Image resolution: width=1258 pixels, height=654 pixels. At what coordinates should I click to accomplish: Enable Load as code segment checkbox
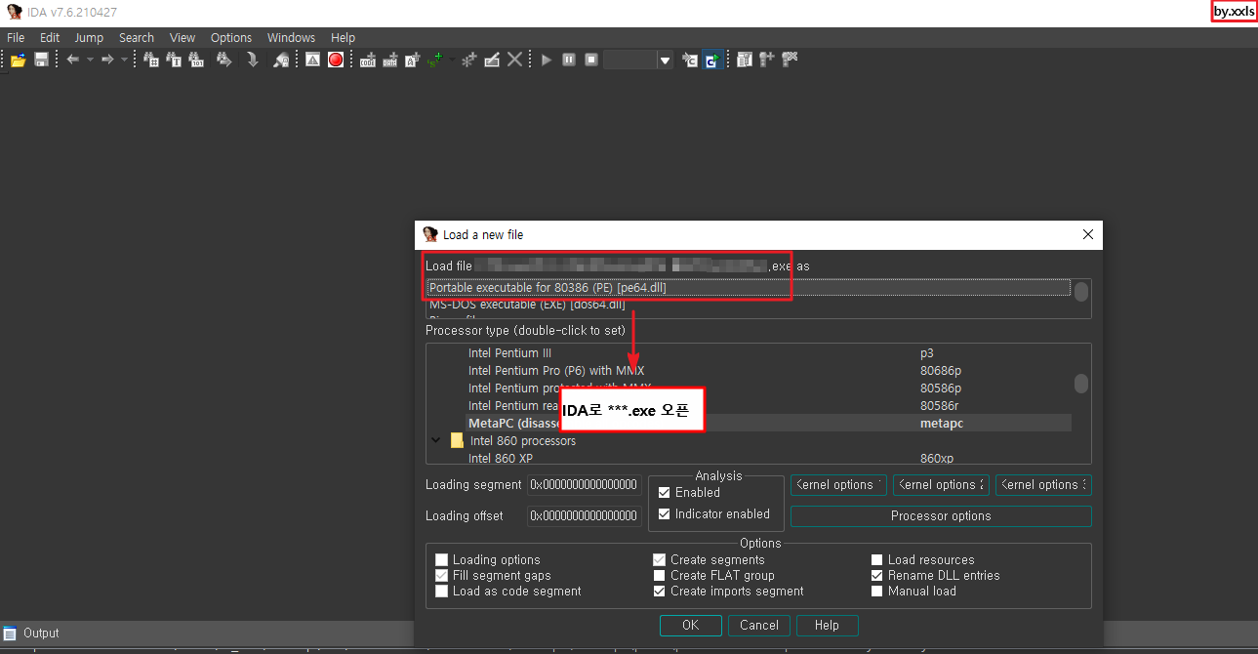coord(442,592)
